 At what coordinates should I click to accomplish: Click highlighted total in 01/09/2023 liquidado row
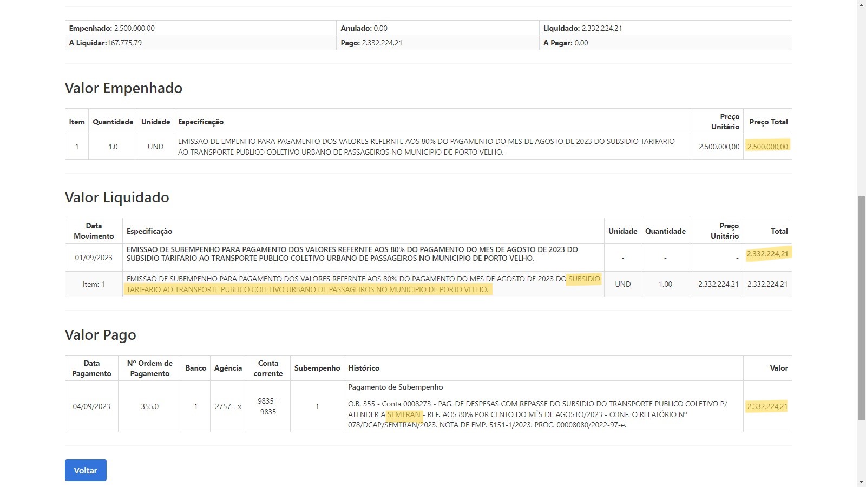tap(767, 254)
